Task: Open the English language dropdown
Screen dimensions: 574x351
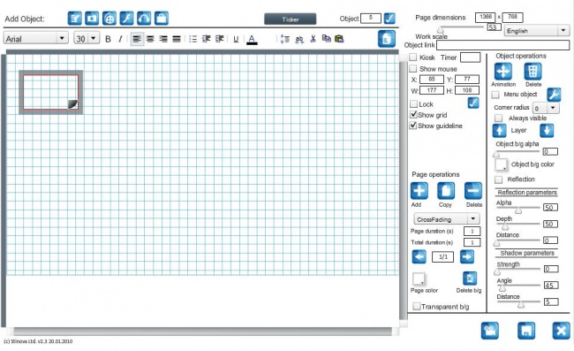Action: 537,31
